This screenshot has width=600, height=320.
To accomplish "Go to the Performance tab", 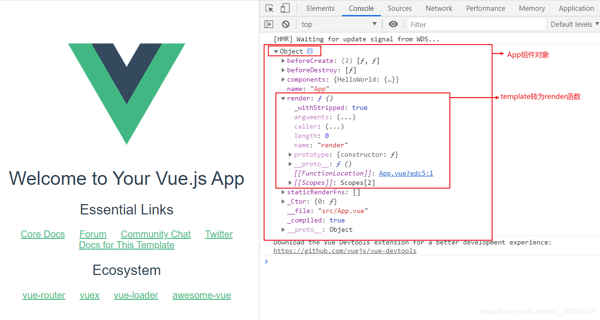I will point(486,8).
